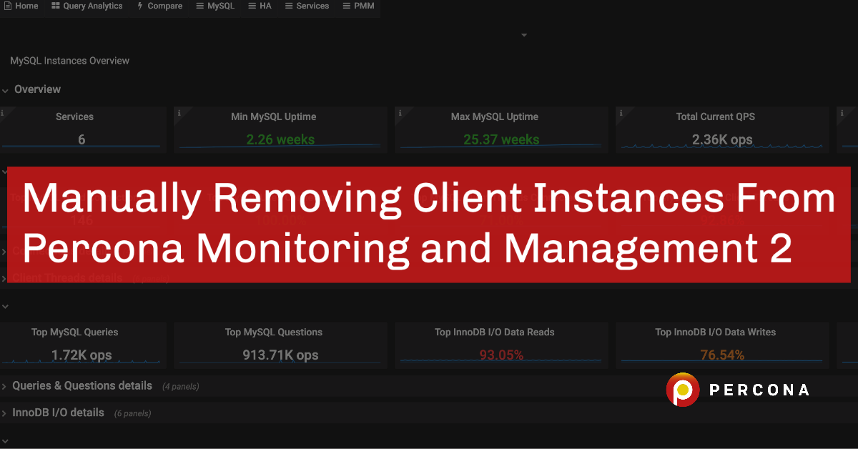The image size is (858, 449).
Task: Click the 76.54% value in InnoDB Data Writes
Action: (x=722, y=355)
